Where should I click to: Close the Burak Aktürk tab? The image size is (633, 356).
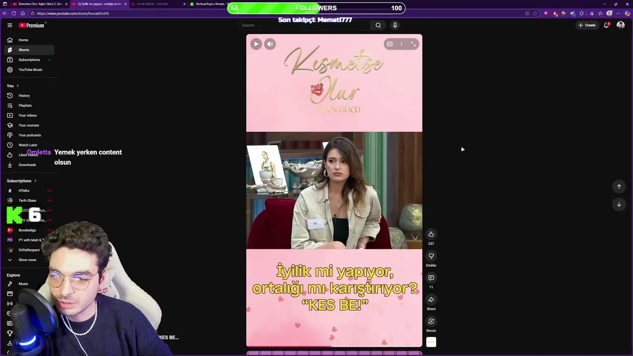[x=184, y=4]
